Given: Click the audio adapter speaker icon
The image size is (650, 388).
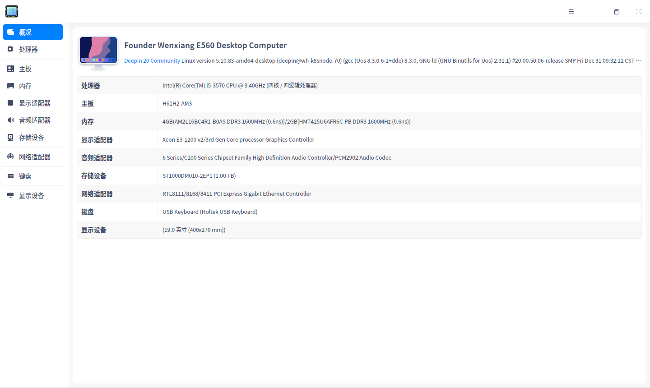Looking at the screenshot, I should click(10, 120).
